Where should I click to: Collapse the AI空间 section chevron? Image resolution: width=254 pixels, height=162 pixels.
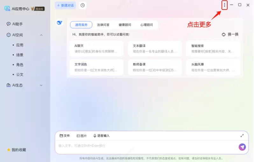click(x=41, y=35)
